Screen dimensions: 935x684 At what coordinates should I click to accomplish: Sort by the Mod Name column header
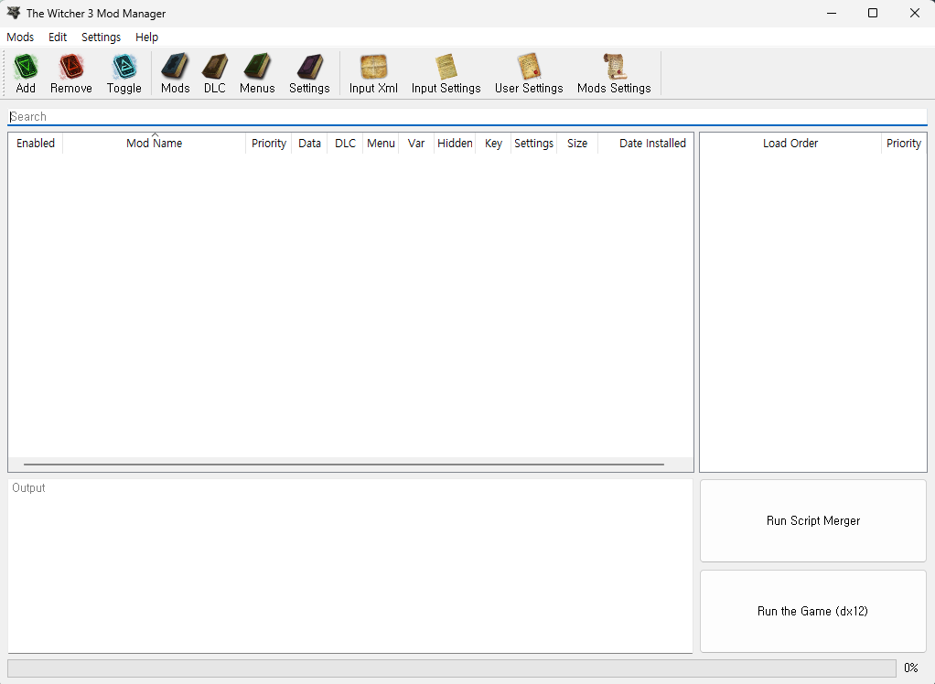coord(154,143)
